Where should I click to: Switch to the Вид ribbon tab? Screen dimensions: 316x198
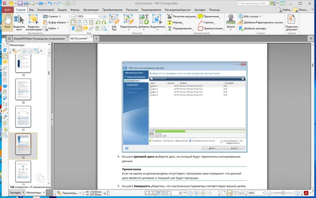(x=32, y=9)
